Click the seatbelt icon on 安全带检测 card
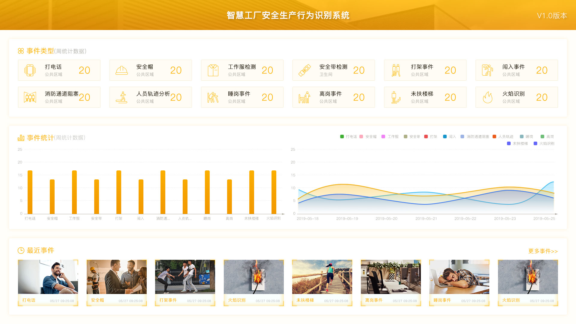 pyautogui.click(x=304, y=70)
